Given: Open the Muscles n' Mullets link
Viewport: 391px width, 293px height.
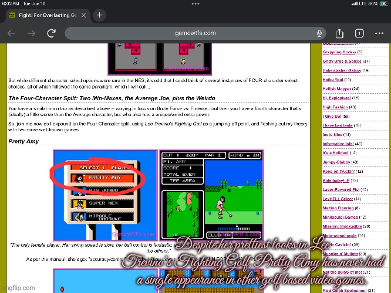Looking at the screenshot, I should coord(340,254).
